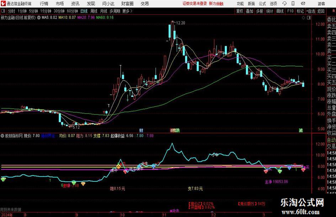Click the 新力金融 red stock name link
Image resolution: width=336 pixels, height=217 pixels.
click(216, 4)
